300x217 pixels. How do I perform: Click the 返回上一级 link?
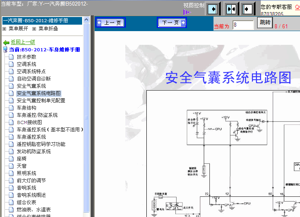[23, 42]
